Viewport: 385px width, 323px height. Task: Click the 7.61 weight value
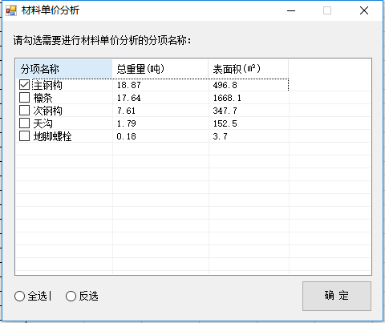(x=126, y=111)
